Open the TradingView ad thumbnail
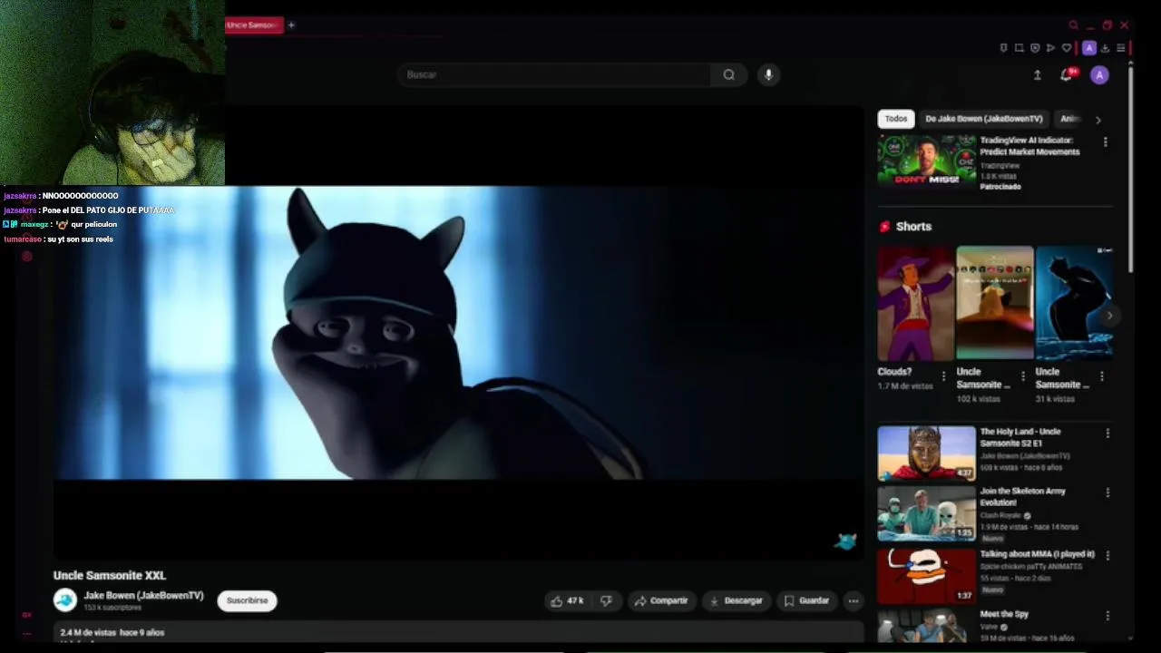Image resolution: width=1161 pixels, height=653 pixels. tap(926, 161)
